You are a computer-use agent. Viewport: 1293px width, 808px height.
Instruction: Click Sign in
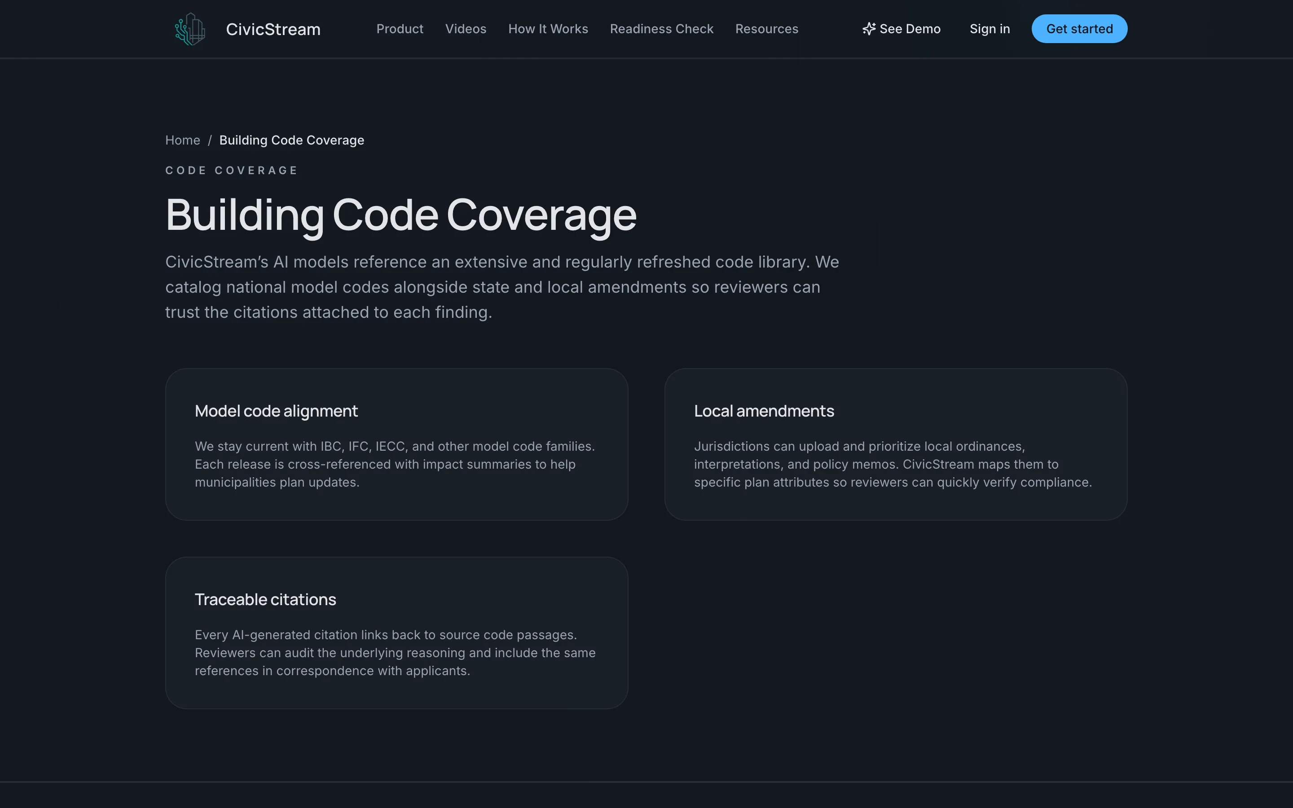pyautogui.click(x=990, y=29)
